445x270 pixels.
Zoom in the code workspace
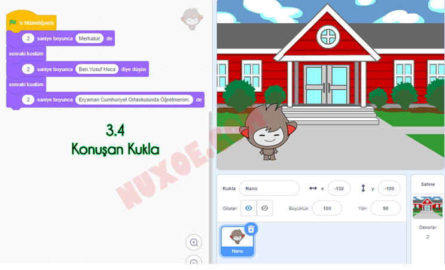(194, 242)
